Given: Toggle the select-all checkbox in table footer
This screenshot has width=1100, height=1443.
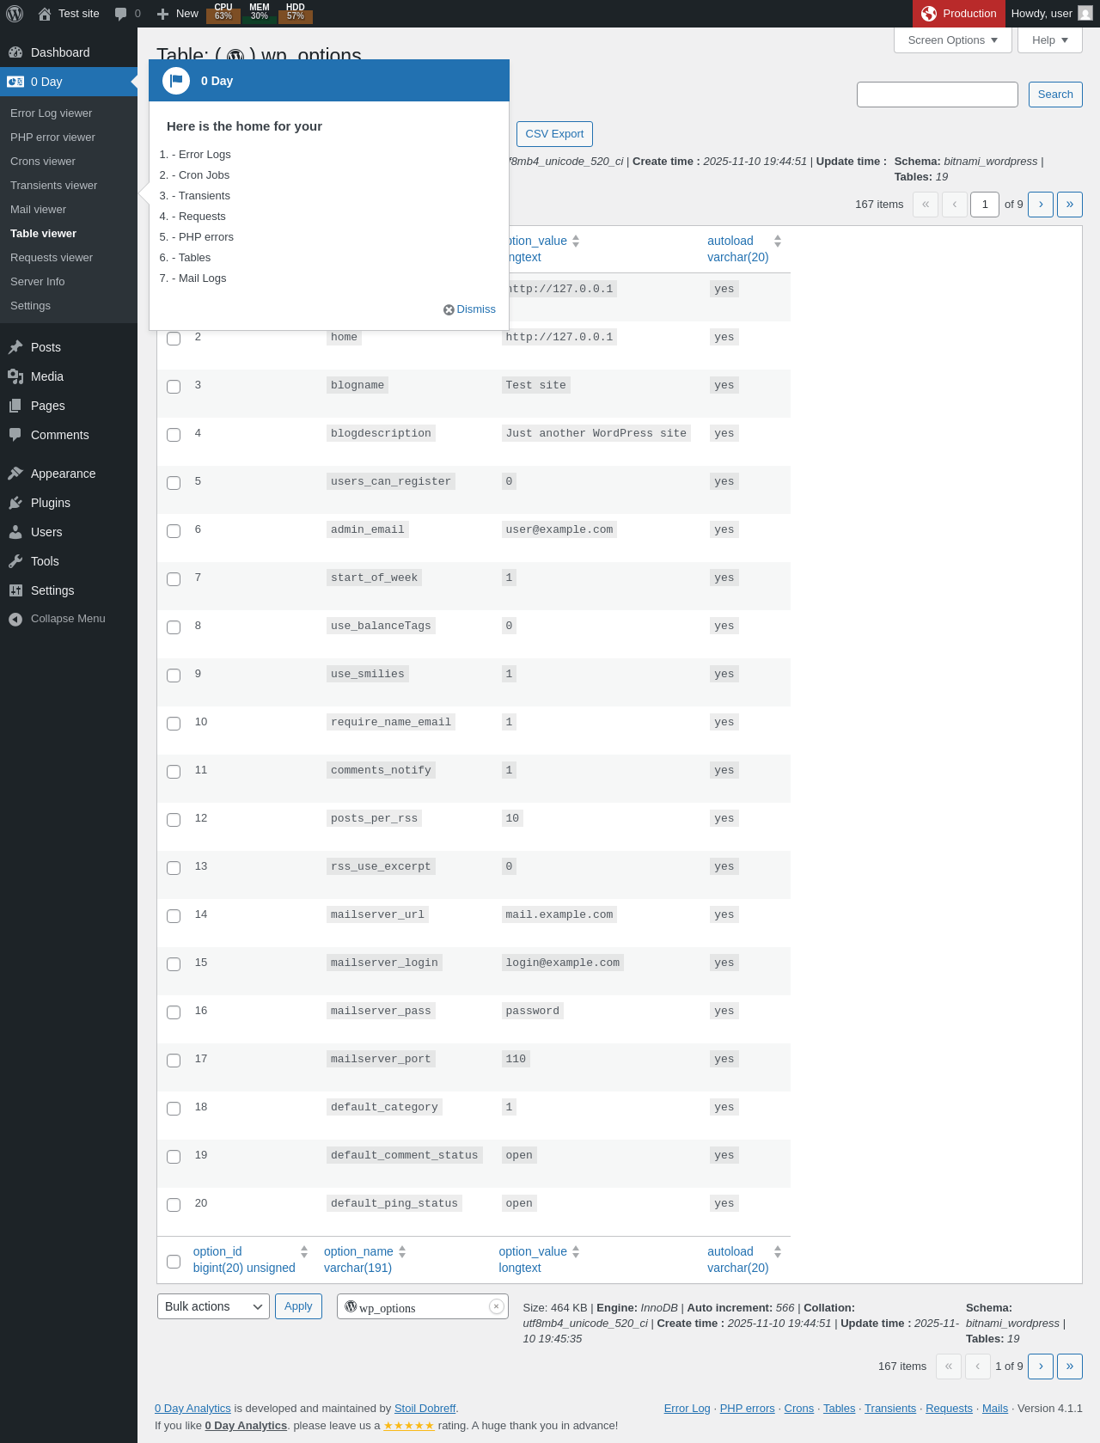Looking at the screenshot, I should click(x=174, y=1262).
